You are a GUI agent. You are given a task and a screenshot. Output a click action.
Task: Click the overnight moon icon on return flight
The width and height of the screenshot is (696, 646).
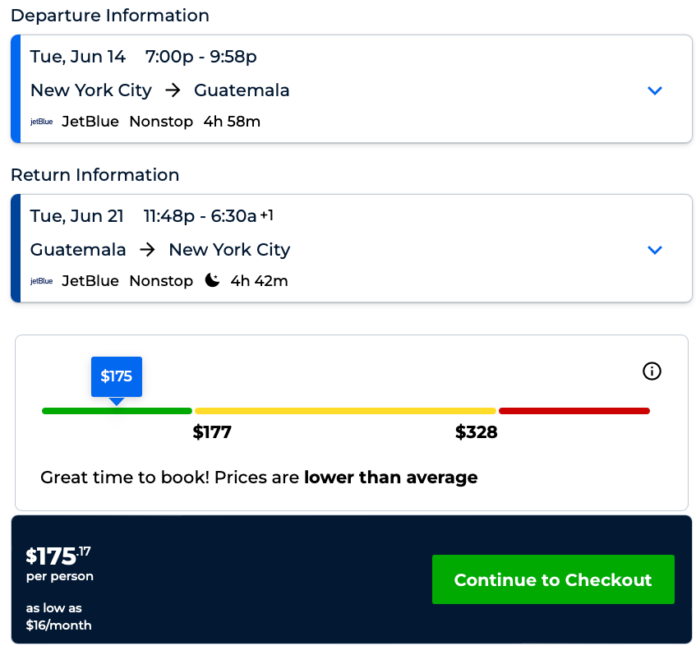[x=212, y=280]
